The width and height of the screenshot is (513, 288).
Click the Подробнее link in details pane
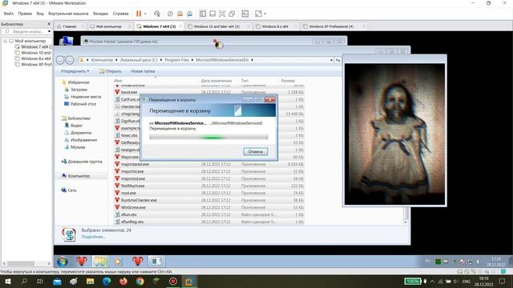click(x=93, y=237)
